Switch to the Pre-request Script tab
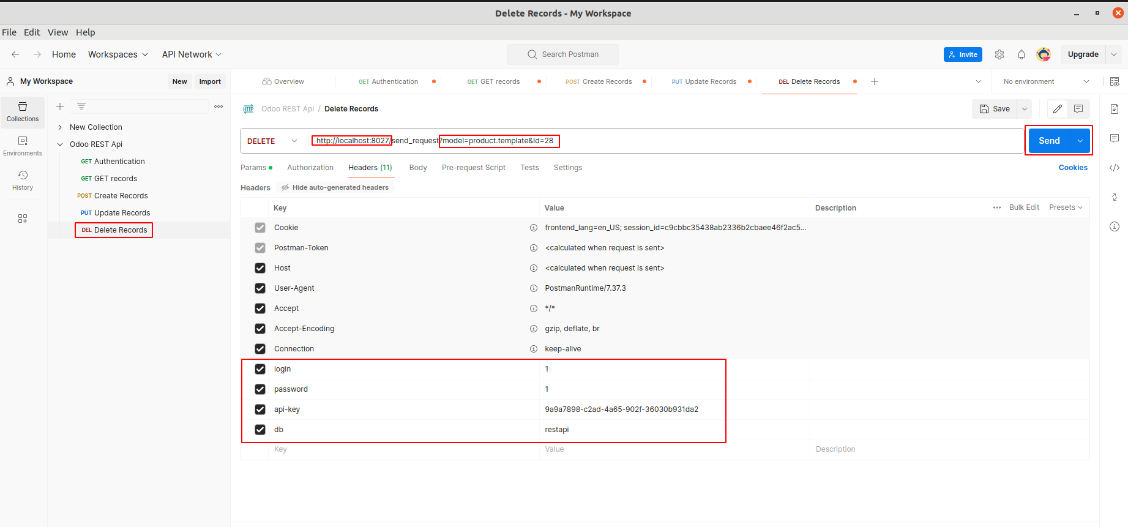The height and width of the screenshot is (527, 1128). (x=474, y=168)
